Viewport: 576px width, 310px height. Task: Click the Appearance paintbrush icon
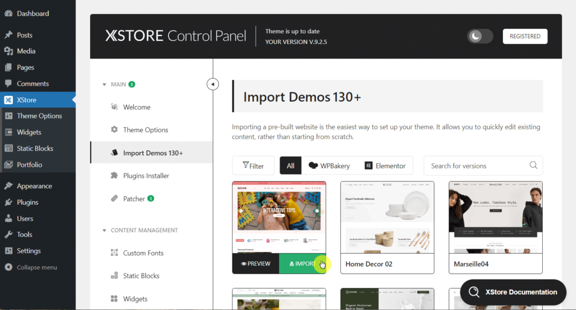coord(8,186)
